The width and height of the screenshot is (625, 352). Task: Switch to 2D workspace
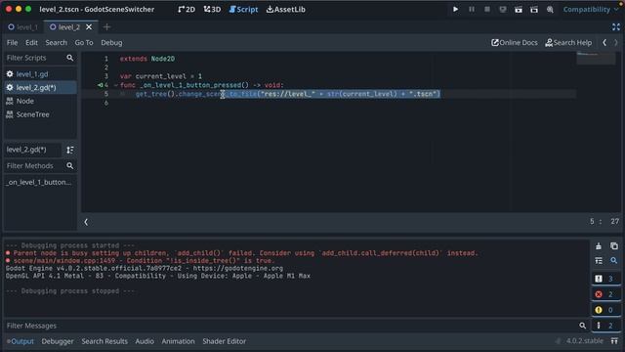click(x=187, y=9)
